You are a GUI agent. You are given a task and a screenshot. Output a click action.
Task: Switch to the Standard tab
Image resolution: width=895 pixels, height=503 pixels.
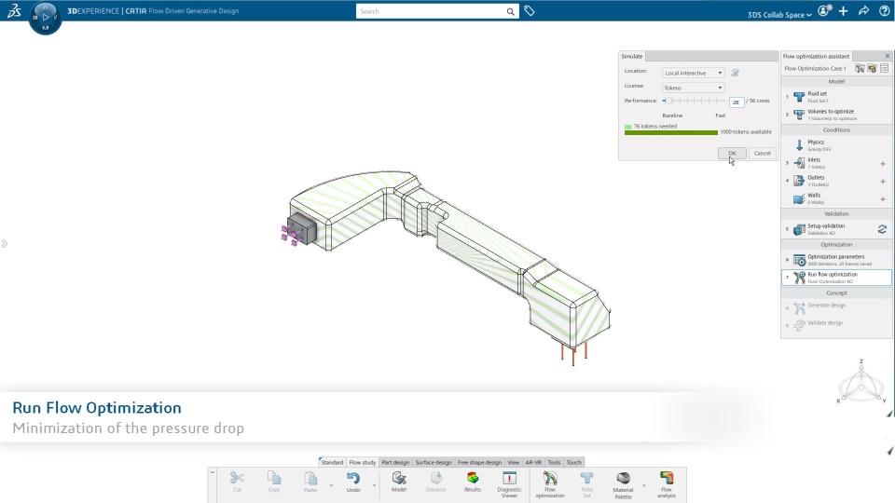pyautogui.click(x=332, y=463)
